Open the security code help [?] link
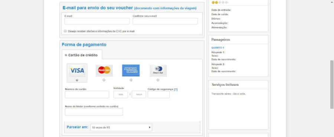 [176, 90]
